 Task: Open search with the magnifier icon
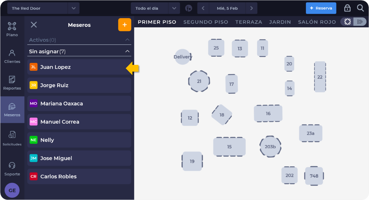coord(360,8)
